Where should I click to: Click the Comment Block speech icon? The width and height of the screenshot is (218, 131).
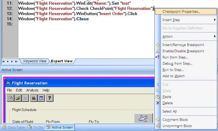pos(158,119)
